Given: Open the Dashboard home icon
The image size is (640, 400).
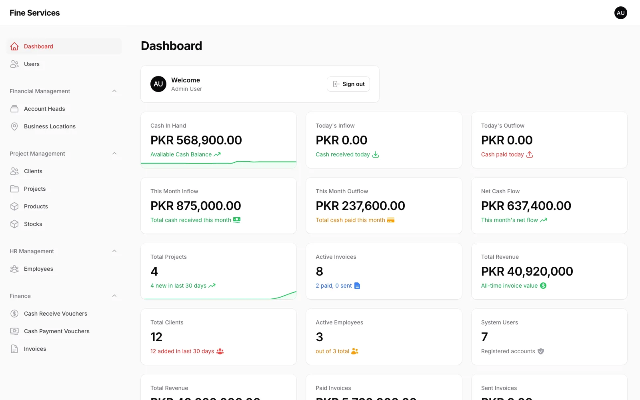Looking at the screenshot, I should 14,46.
